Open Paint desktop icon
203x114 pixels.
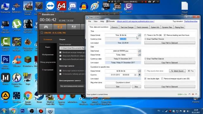pos(95,7)
